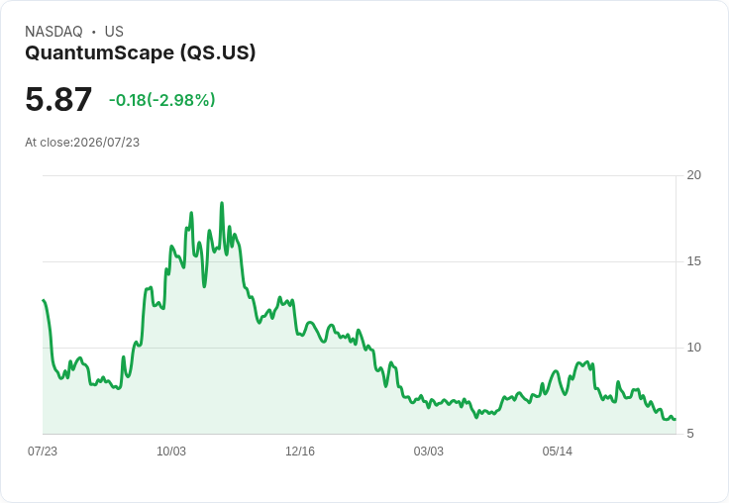Click the 15 y-axis price label
This screenshot has height=503, width=729.
tap(693, 261)
